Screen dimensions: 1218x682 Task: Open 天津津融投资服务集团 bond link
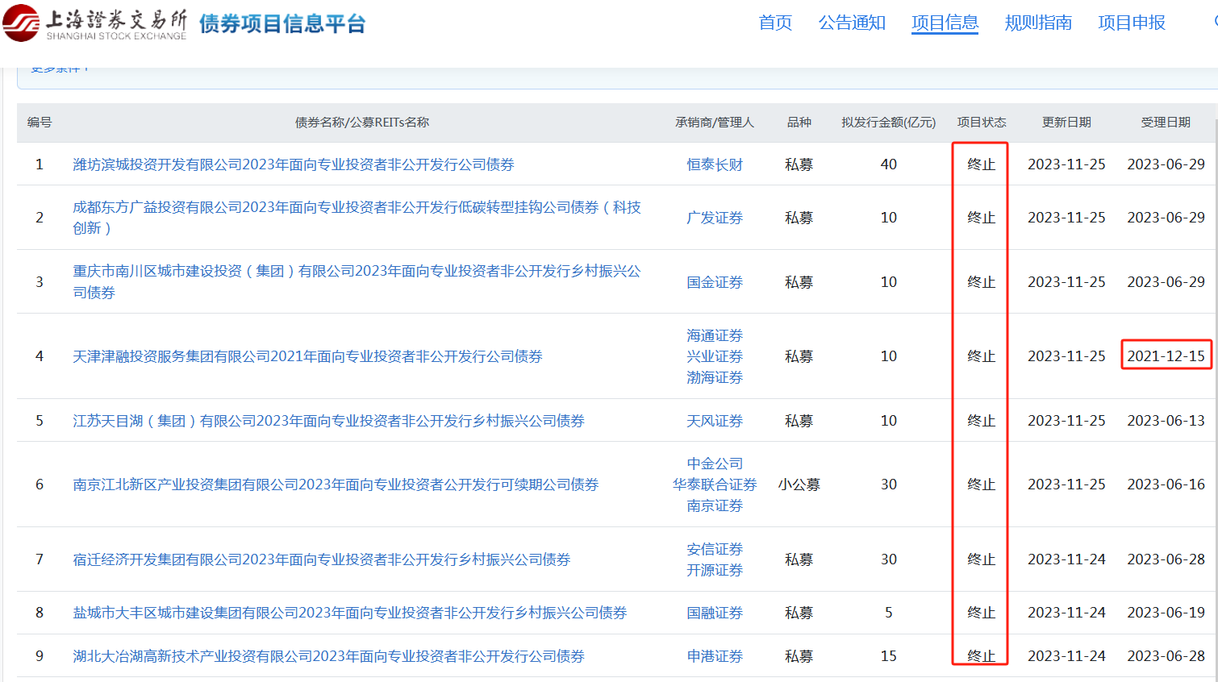click(307, 356)
